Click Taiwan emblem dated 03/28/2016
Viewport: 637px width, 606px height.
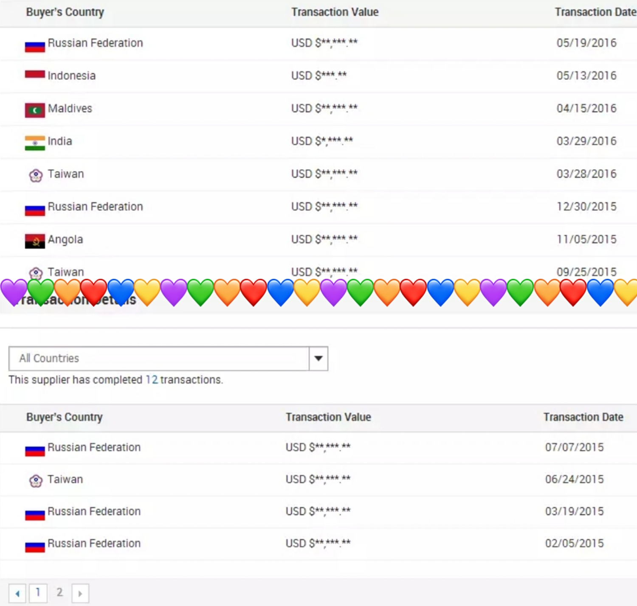click(x=36, y=175)
